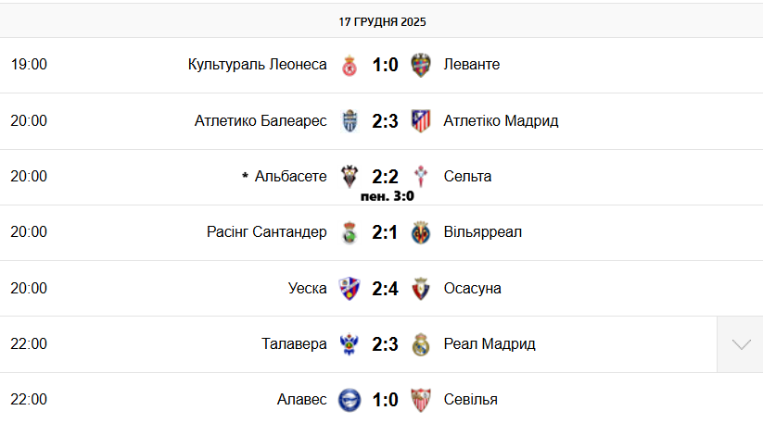The width and height of the screenshot is (763, 423).
Task: Open the Атлетико Балеарес team link
Action: click(261, 120)
